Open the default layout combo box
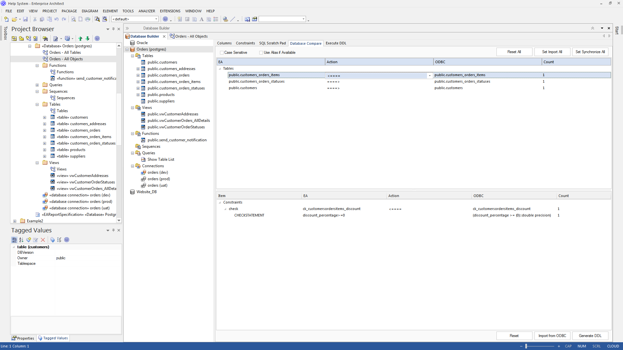 coord(156,19)
